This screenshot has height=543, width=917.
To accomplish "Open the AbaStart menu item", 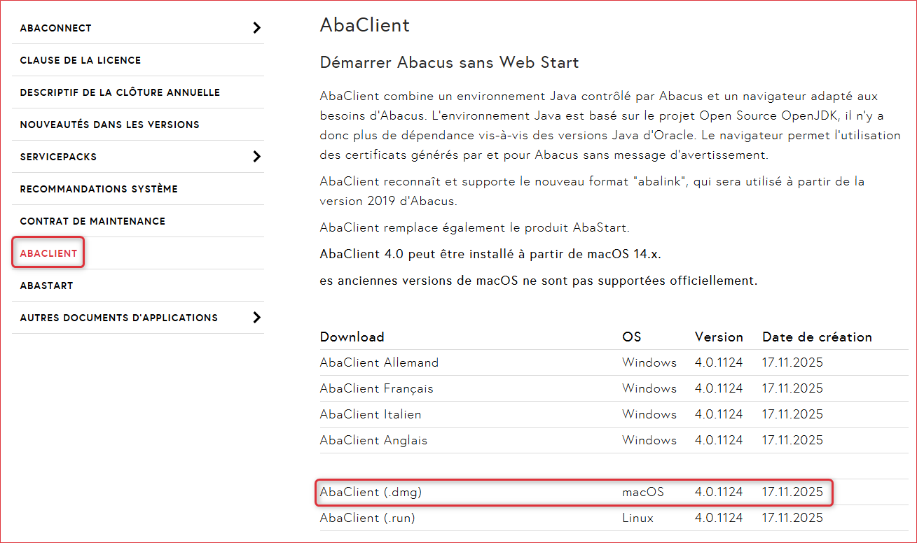I will (46, 285).
